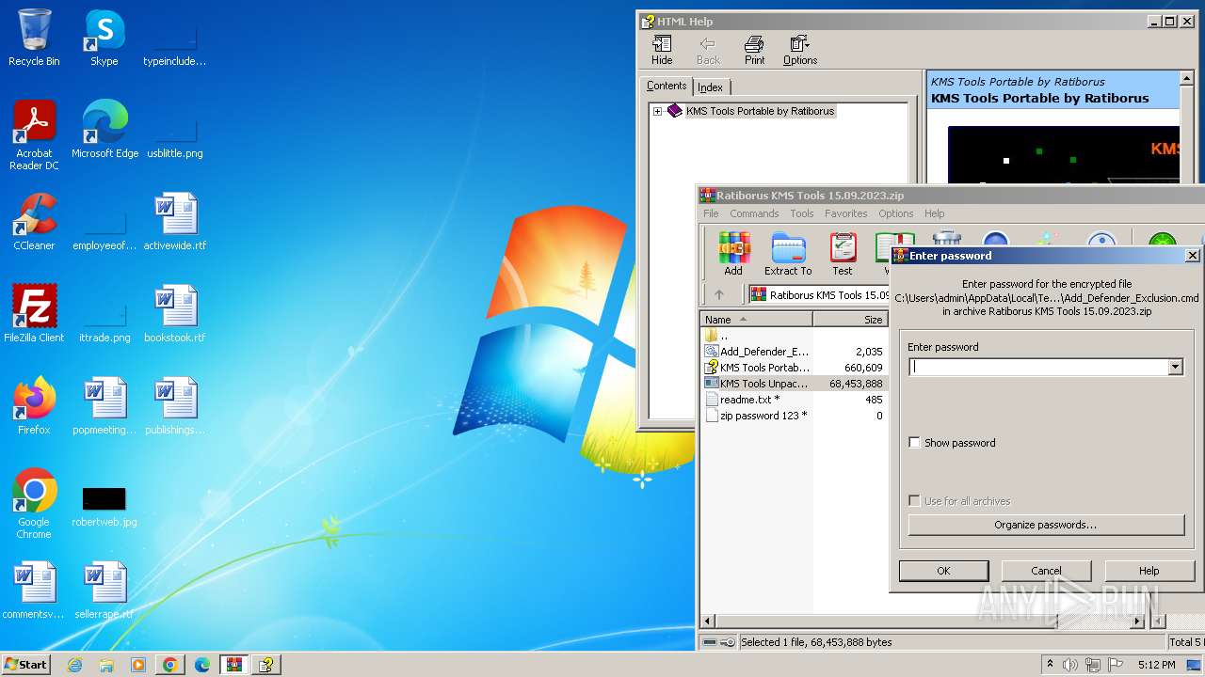Click the up-one-level arrow in WinRAR
1205x677 pixels.
pos(719,294)
